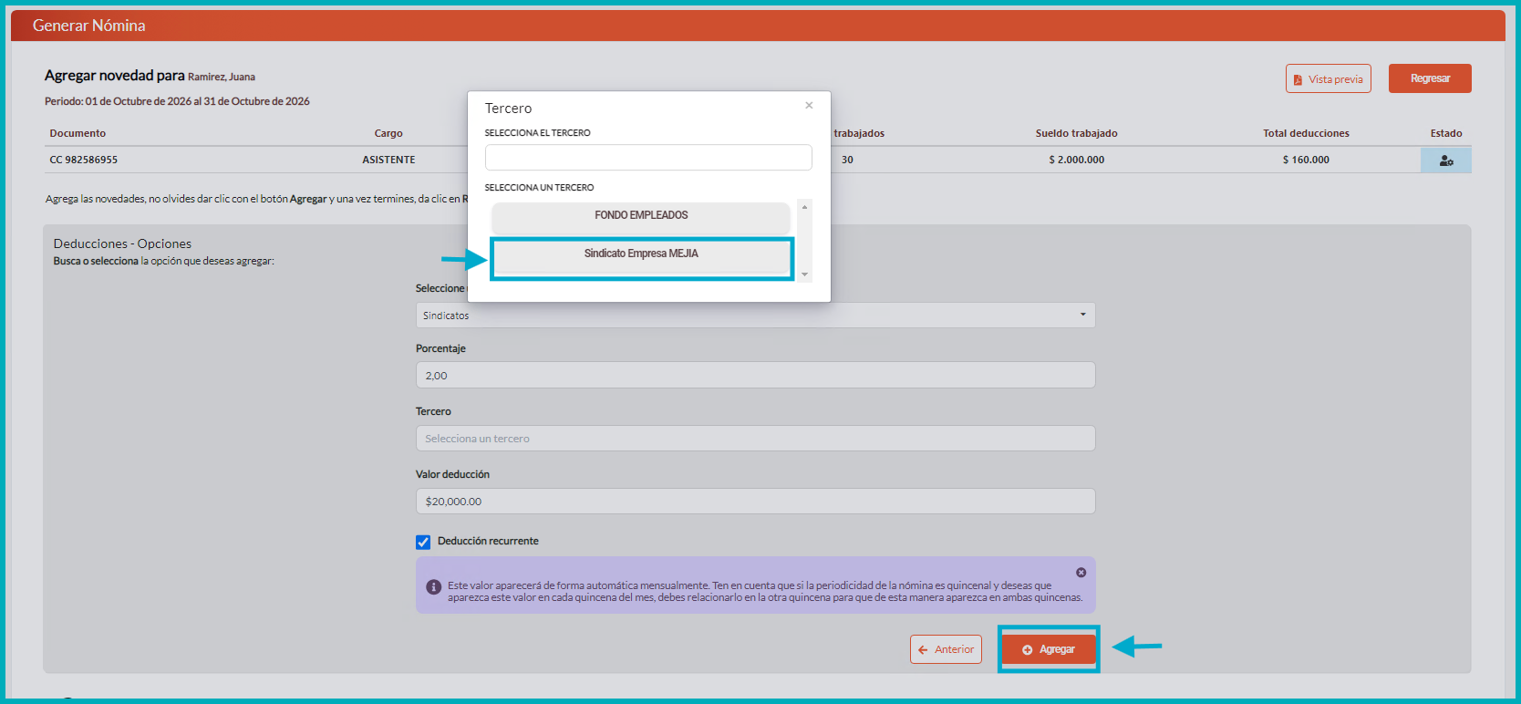Uncheck the Deducción recurrente checkbox
Image resolution: width=1521 pixels, height=704 pixels.
pos(423,542)
